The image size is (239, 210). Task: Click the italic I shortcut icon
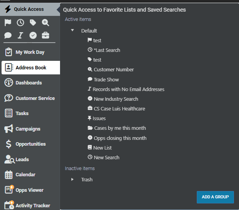pyautogui.click(x=21, y=35)
